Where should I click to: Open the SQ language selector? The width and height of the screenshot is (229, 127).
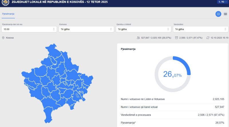pyautogui.click(x=221, y=2)
